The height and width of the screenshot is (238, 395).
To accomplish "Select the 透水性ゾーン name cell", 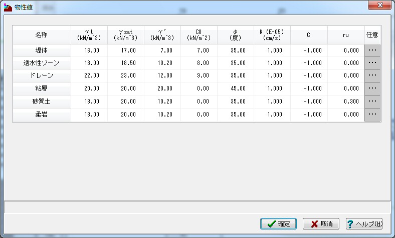I will 42,63.
